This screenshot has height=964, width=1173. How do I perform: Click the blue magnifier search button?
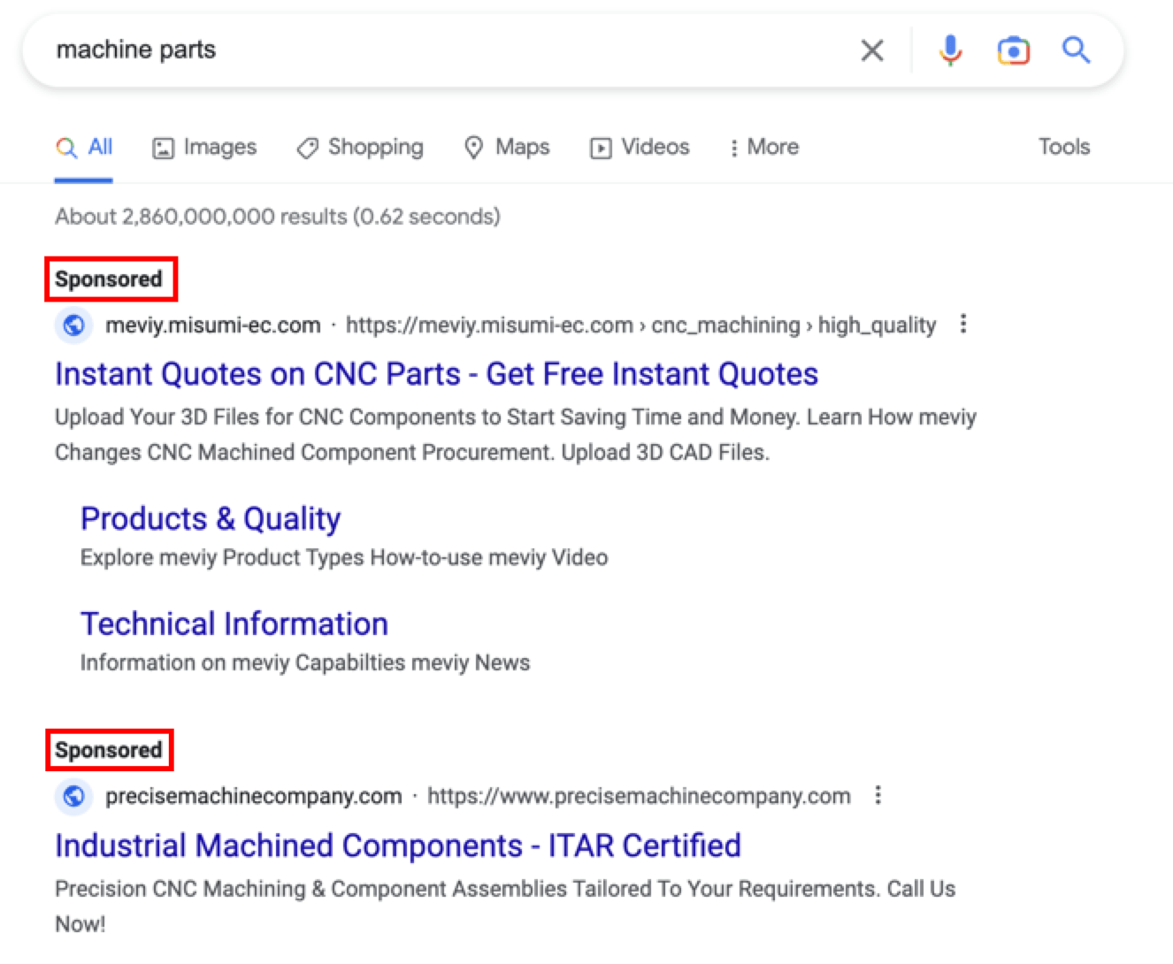pyautogui.click(x=1076, y=50)
